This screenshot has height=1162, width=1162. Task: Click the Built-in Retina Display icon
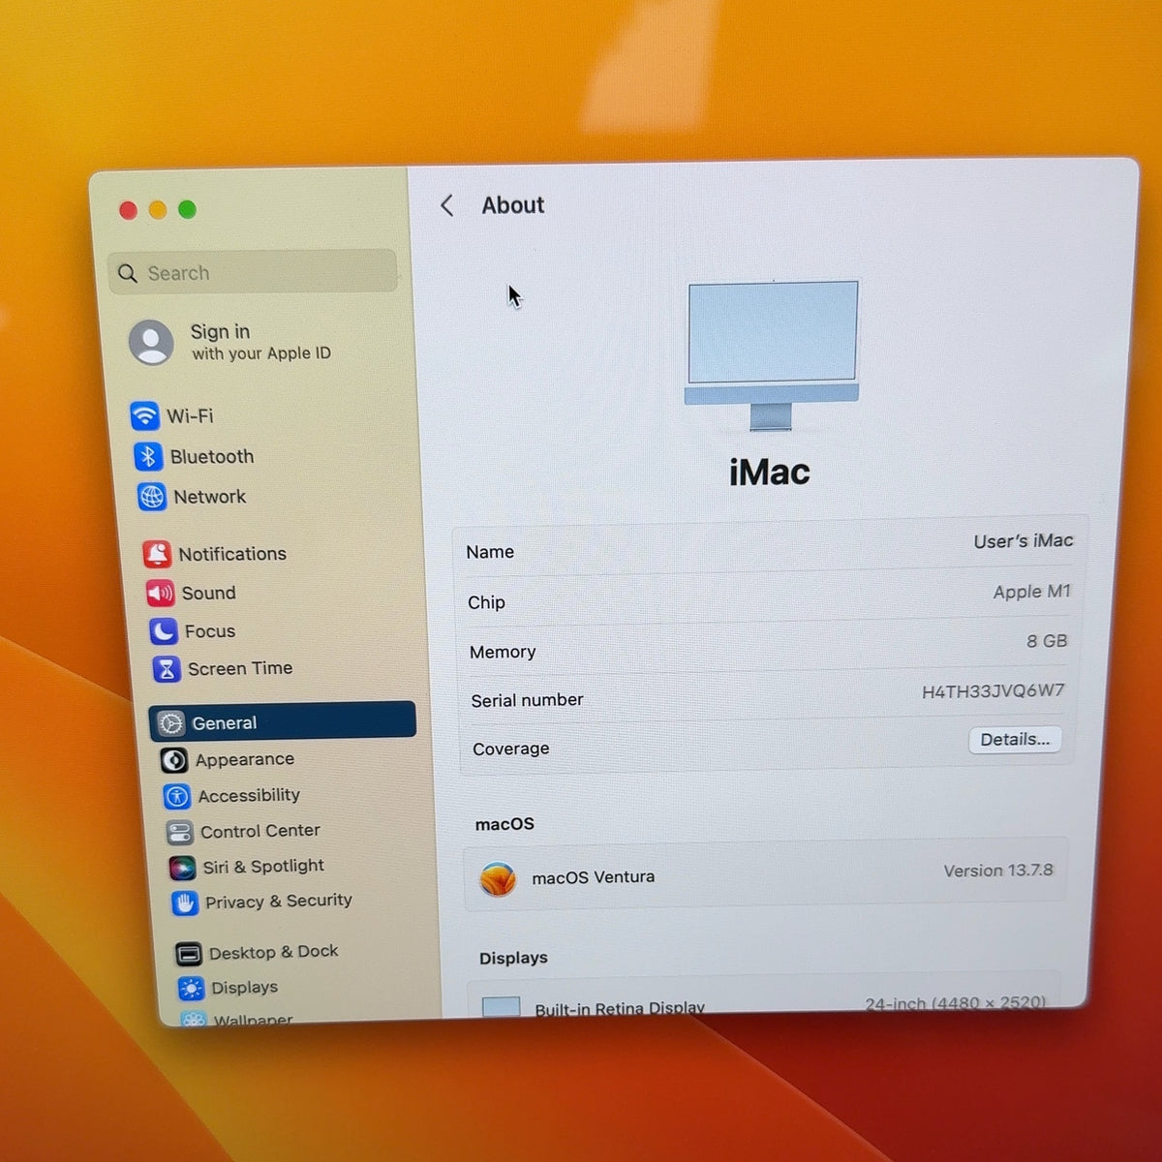[x=501, y=1007]
